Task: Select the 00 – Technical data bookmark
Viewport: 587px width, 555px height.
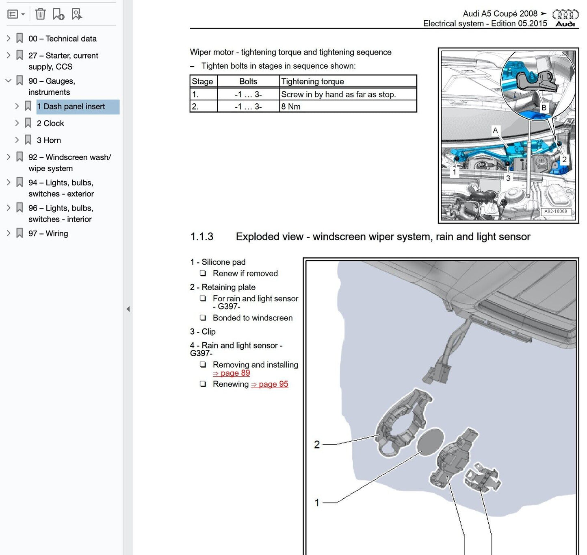Action: click(62, 39)
